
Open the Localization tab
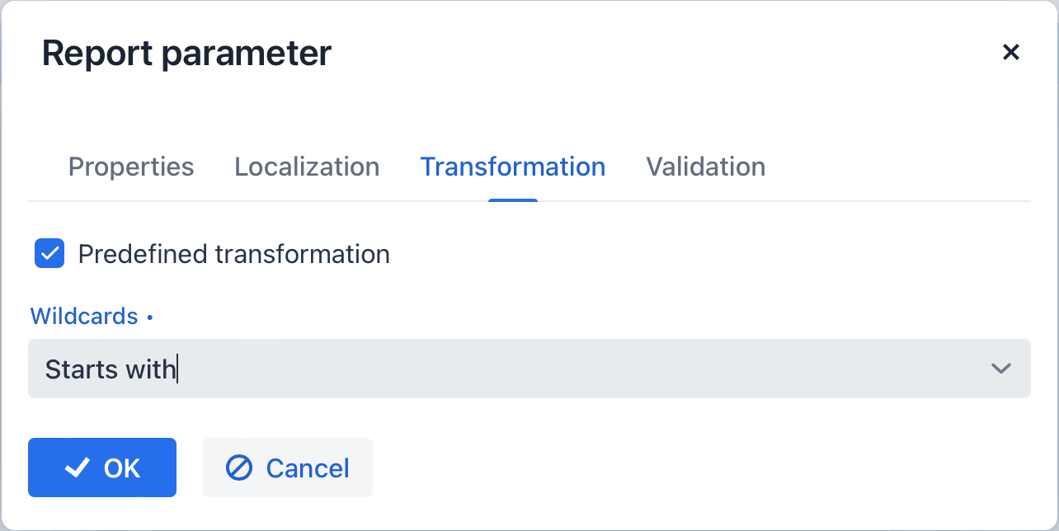pos(307,167)
